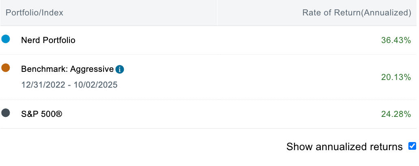Click the 36.43% return value
Screen dimensions: 419x166
pos(396,40)
